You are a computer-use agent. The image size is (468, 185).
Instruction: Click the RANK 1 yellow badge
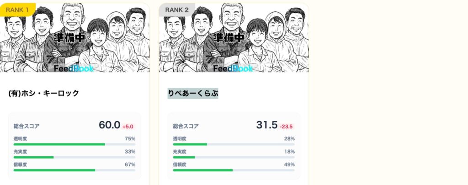[17, 9]
